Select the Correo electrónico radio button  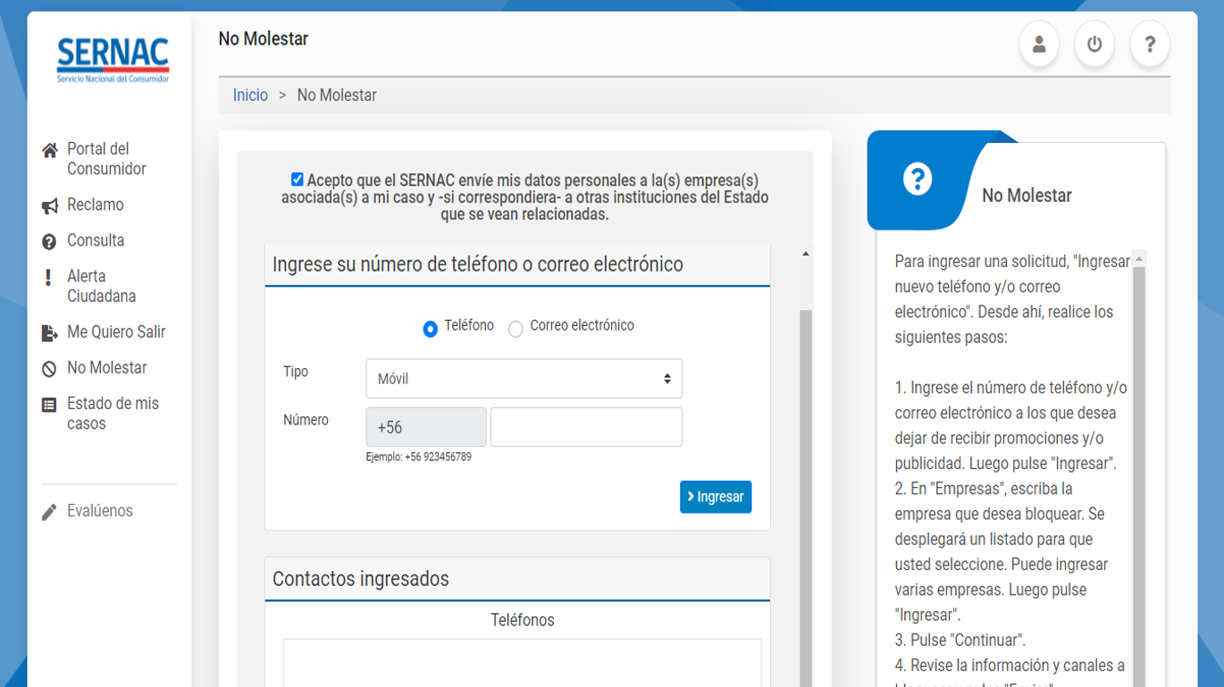[516, 330]
